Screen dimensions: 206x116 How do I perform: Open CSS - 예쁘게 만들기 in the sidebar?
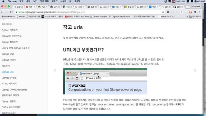pos(12,107)
